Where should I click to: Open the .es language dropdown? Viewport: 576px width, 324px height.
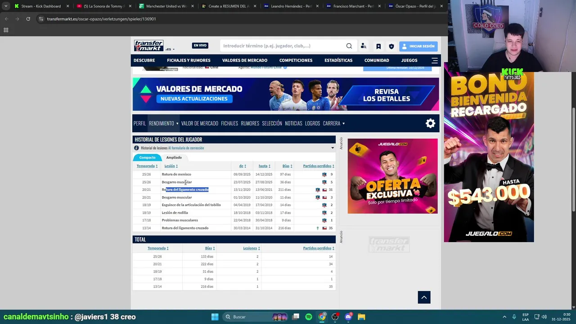[170, 49]
